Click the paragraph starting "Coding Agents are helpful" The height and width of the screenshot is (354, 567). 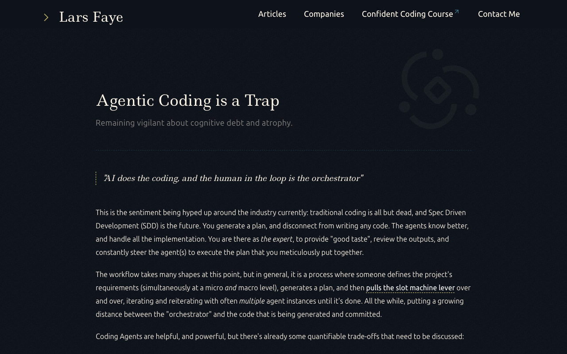(280, 336)
